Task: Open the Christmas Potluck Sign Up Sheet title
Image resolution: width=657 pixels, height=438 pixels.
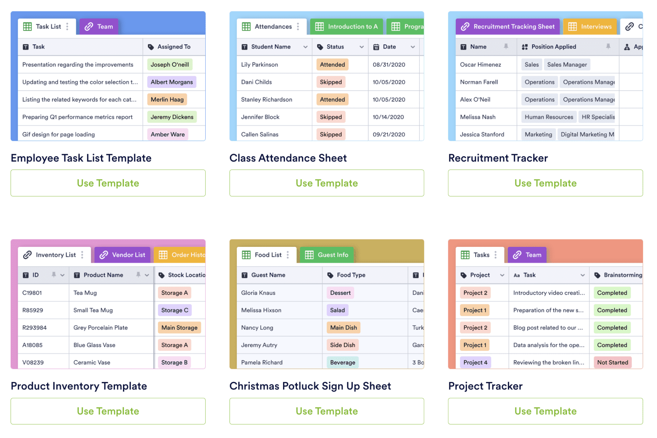Action: point(310,386)
